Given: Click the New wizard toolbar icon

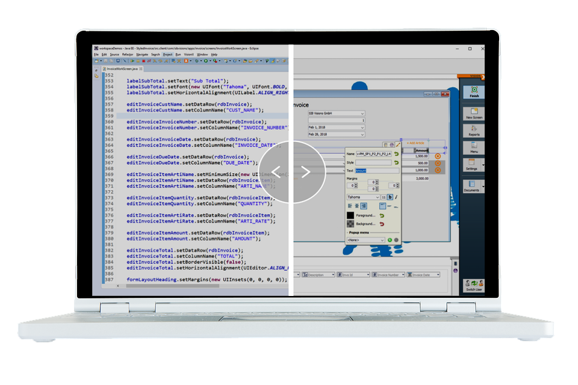Looking at the screenshot, I should tap(96, 61).
